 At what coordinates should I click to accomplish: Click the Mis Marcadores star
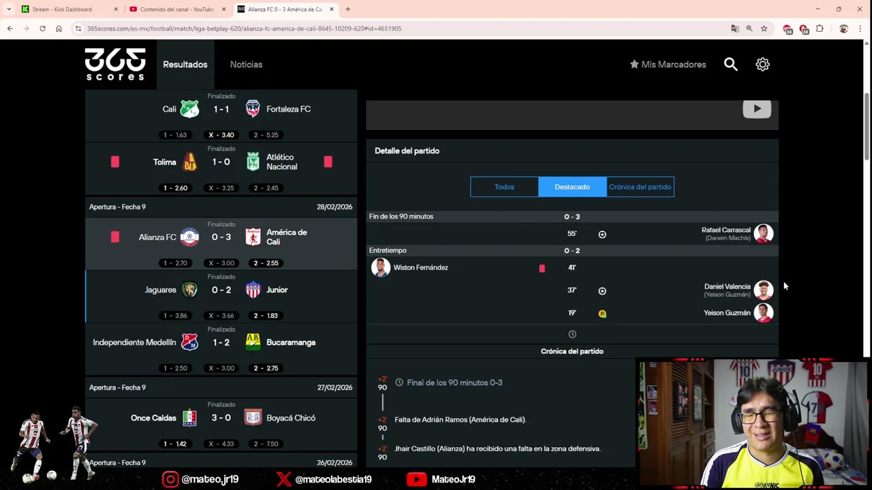pyautogui.click(x=634, y=64)
